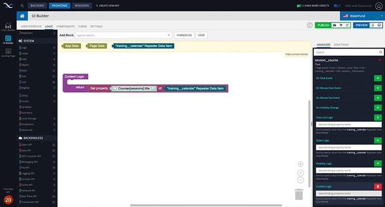Open the global search magnifier
This screenshot has height=207, width=385.
pos(22,6)
